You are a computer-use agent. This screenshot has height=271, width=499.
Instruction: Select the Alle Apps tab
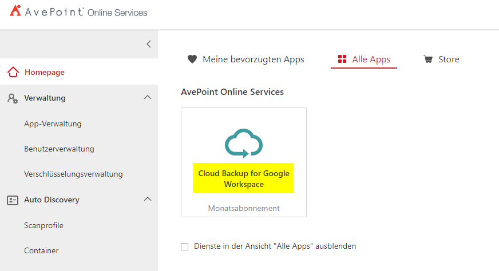(x=371, y=59)
